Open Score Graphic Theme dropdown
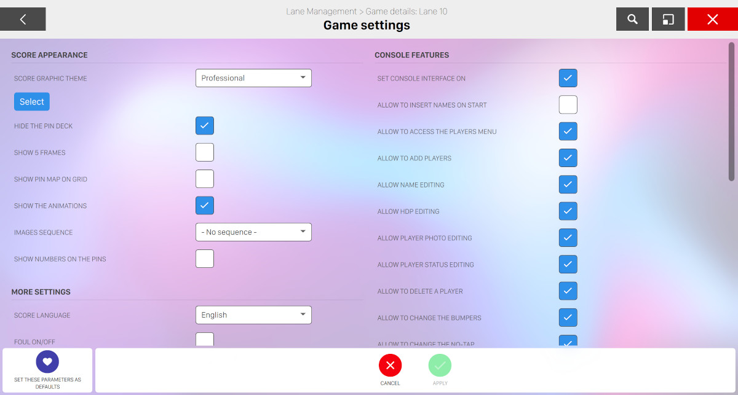The height and width of the screenshot is (395, 738). (253, 78)
